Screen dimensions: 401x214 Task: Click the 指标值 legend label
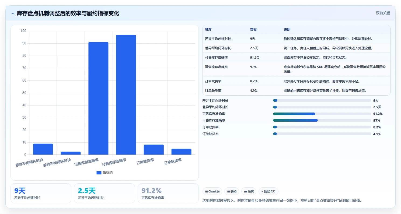click(108, 173)
